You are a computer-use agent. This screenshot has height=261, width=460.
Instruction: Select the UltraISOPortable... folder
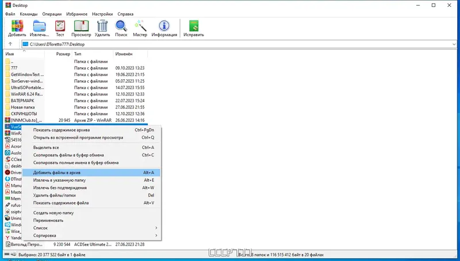point(76,88)
